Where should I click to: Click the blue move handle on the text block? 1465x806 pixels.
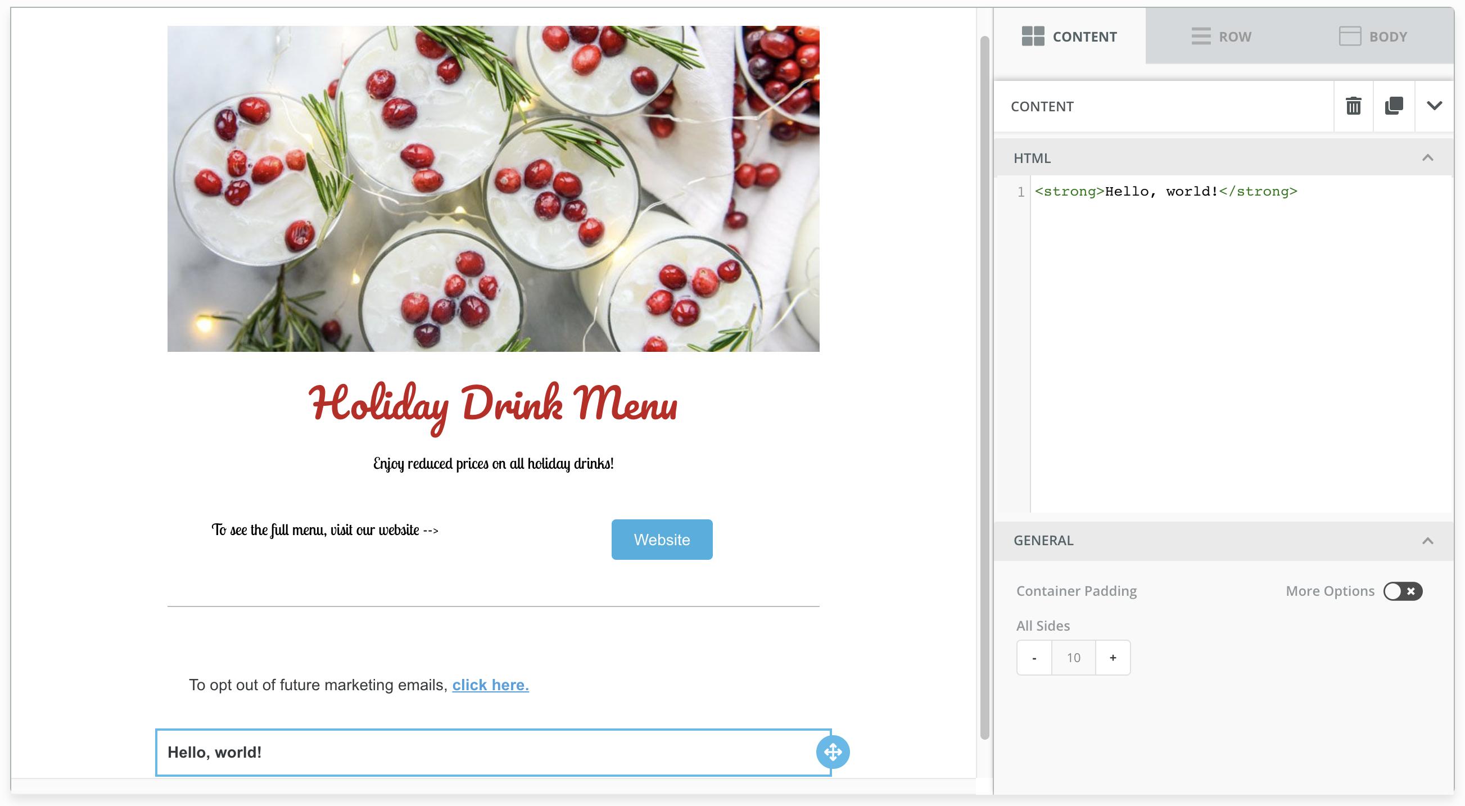[x=833, y=751]
